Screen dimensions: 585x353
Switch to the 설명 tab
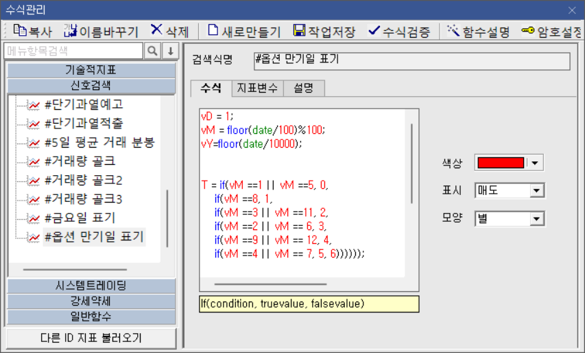point(304,88)
